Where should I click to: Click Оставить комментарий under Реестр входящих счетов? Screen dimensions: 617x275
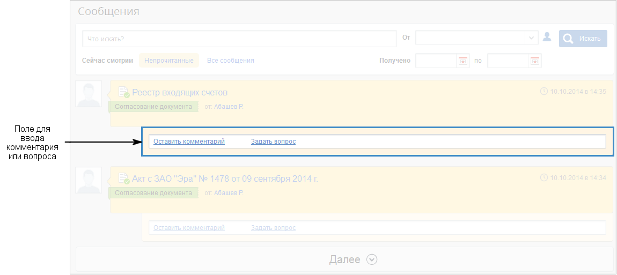189,142
